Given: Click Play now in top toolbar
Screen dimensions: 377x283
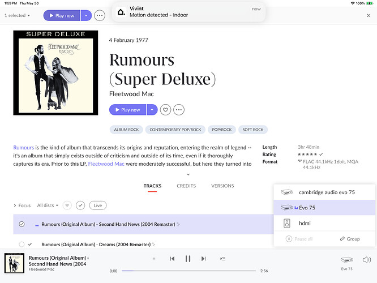Looking at the screenshot, I should [62, 16].
